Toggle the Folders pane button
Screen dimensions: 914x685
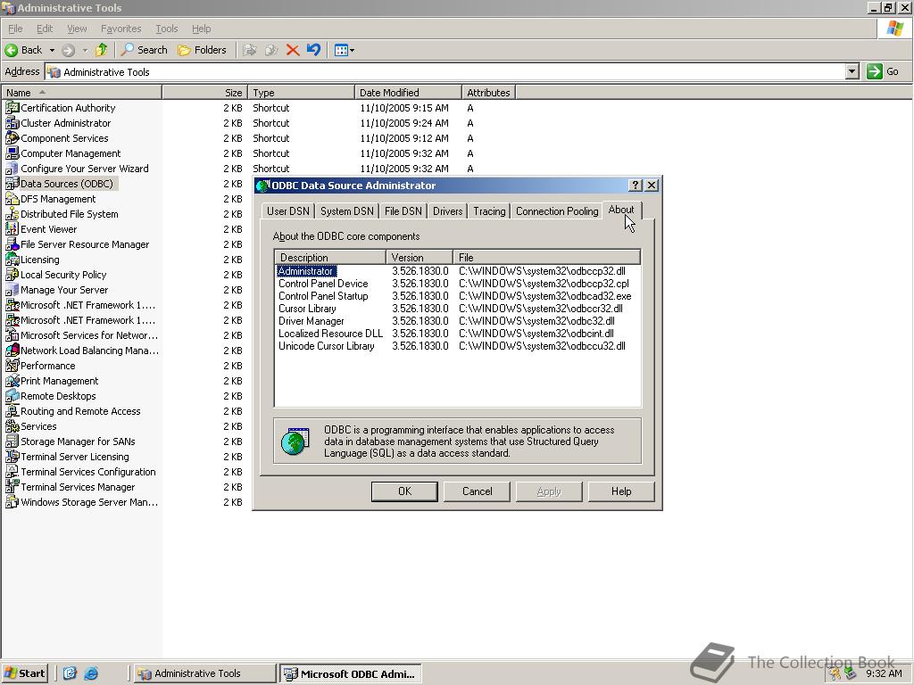pos(202,50)
